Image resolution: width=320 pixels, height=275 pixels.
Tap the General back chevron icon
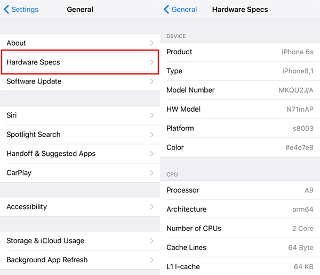166,10
